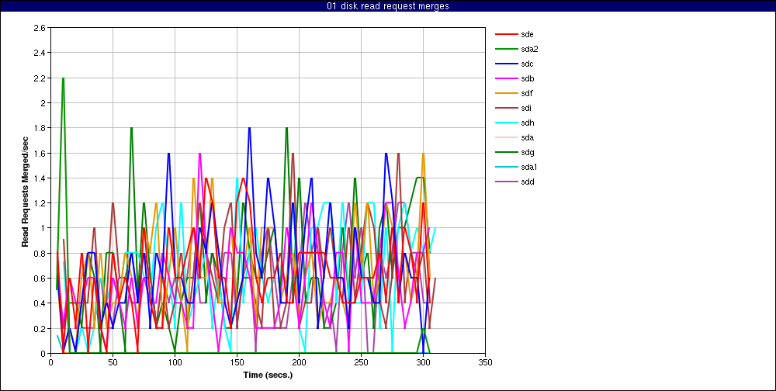The image size is (776, 391).
Task: Select the 'sdd' legend label
Action: 527,182
